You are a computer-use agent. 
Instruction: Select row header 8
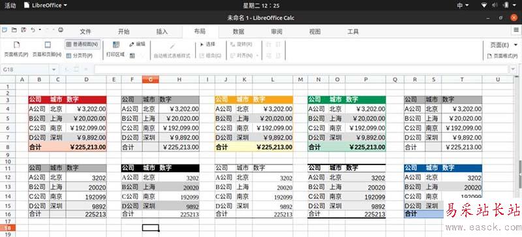[8, 147]
